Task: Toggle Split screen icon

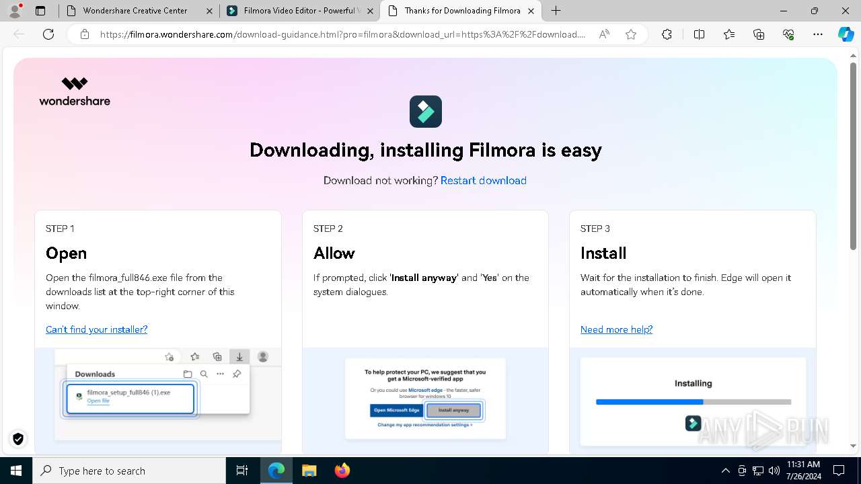Action: click(x=699, y=34)
